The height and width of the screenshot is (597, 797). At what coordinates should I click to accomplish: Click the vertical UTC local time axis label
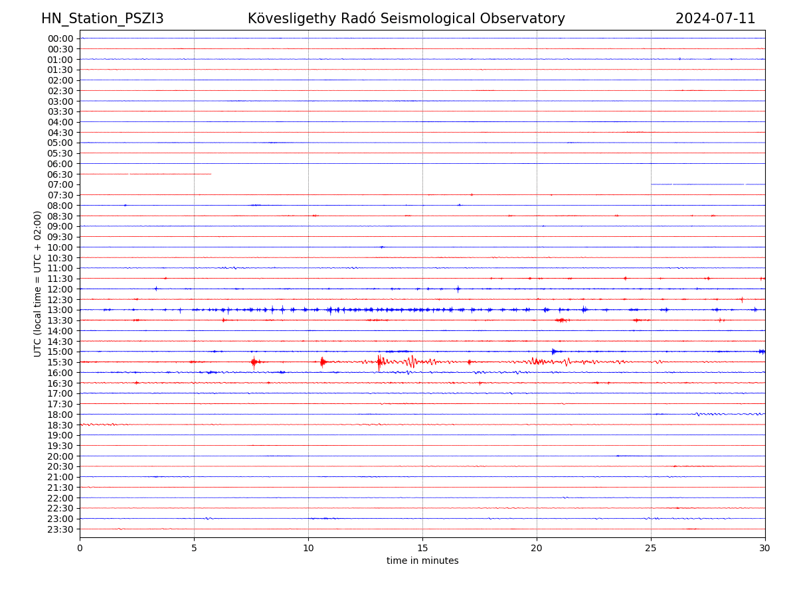pyautogui.click(x=38, y=284)
